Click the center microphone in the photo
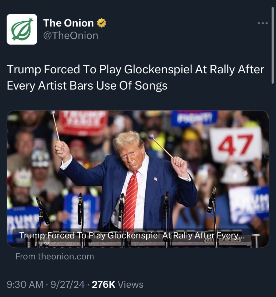This screenshot has width=276, height=297. click(x=122, y=208)
